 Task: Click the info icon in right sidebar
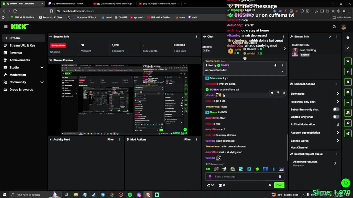(348, 38)
